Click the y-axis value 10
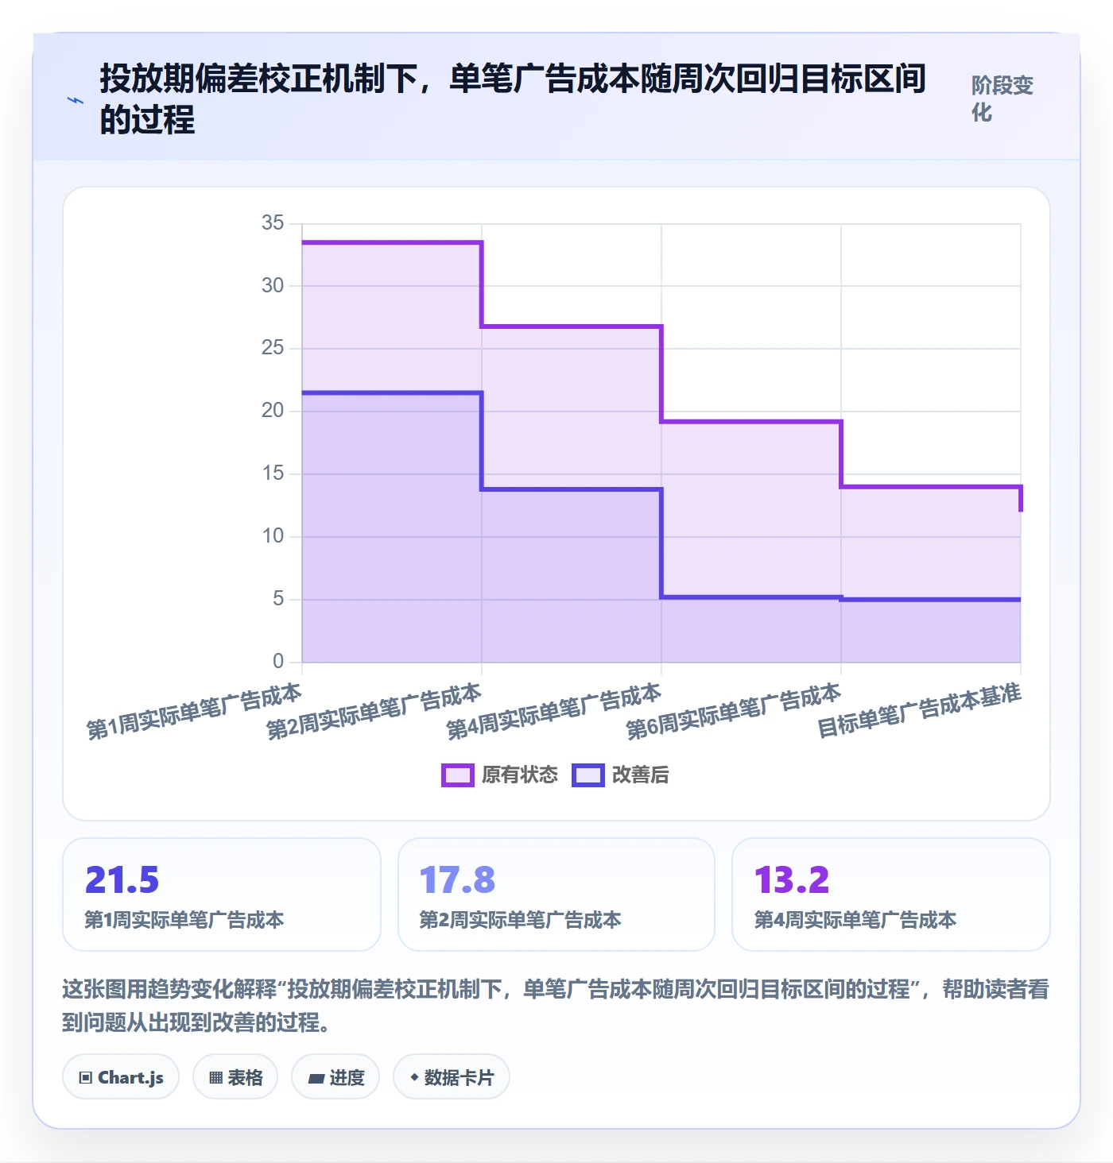 click(273, 536)
